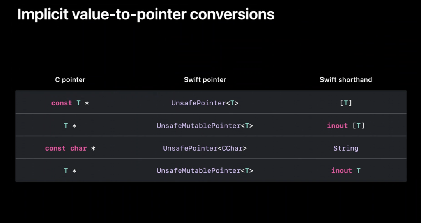Select 'UnsafeMutablePointer<T>' in the bottom table row
This screenshot has width=421, height=223.
click(205, 171)
